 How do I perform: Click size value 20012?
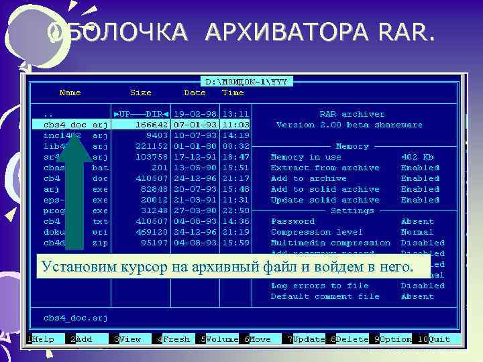[x=154, y=200]
